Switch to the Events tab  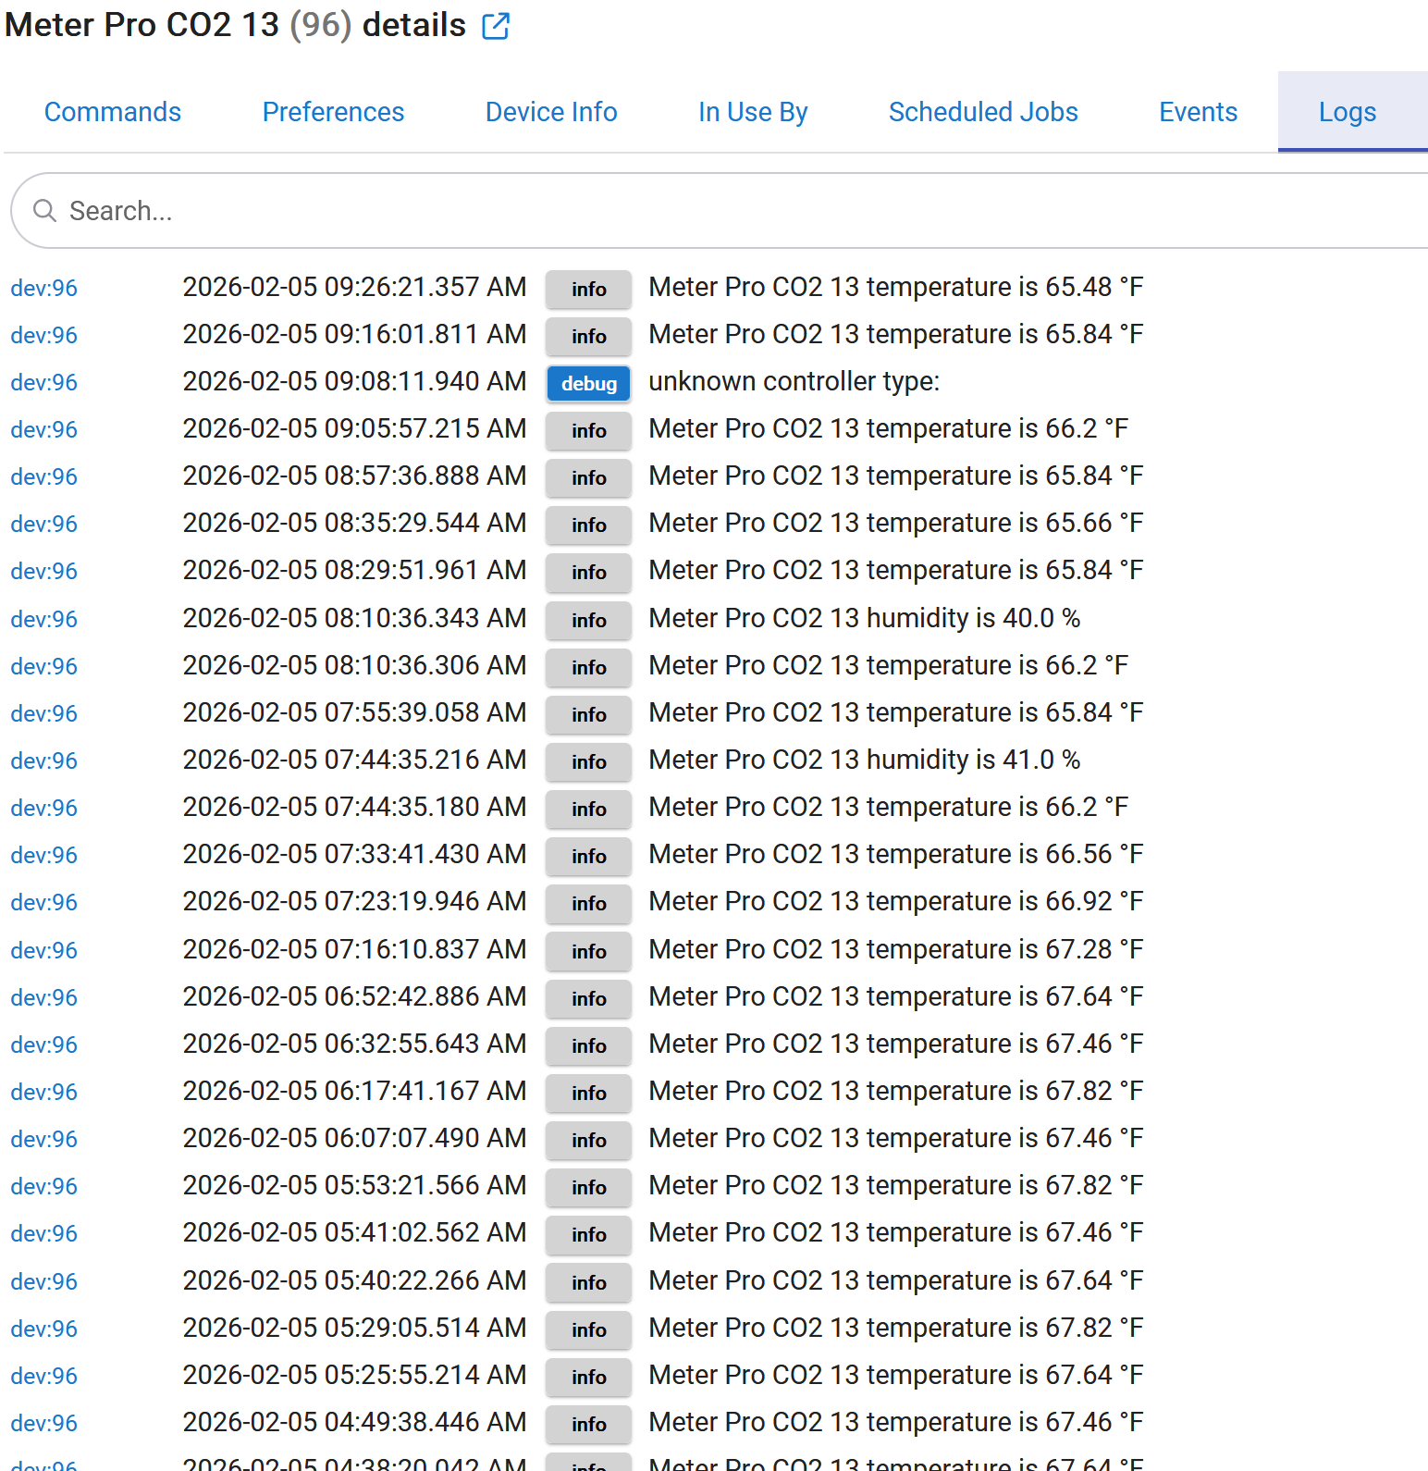pos(1198,112)
